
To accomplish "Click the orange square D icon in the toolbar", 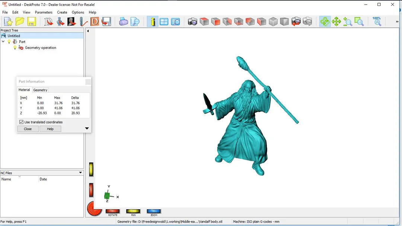I will [95, 22].
